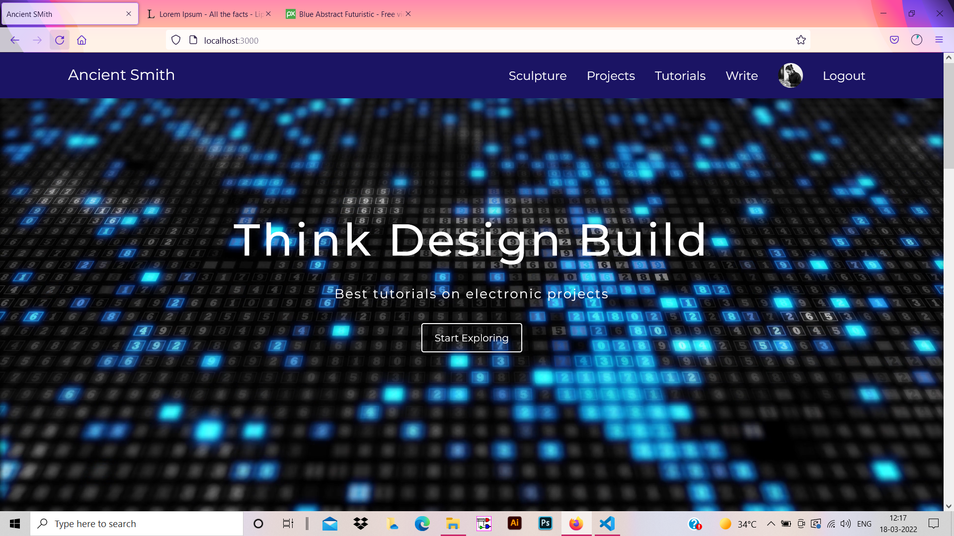Launch Photoshop from the taskbar
Screen dimensions: 954x536
(545, 524)
